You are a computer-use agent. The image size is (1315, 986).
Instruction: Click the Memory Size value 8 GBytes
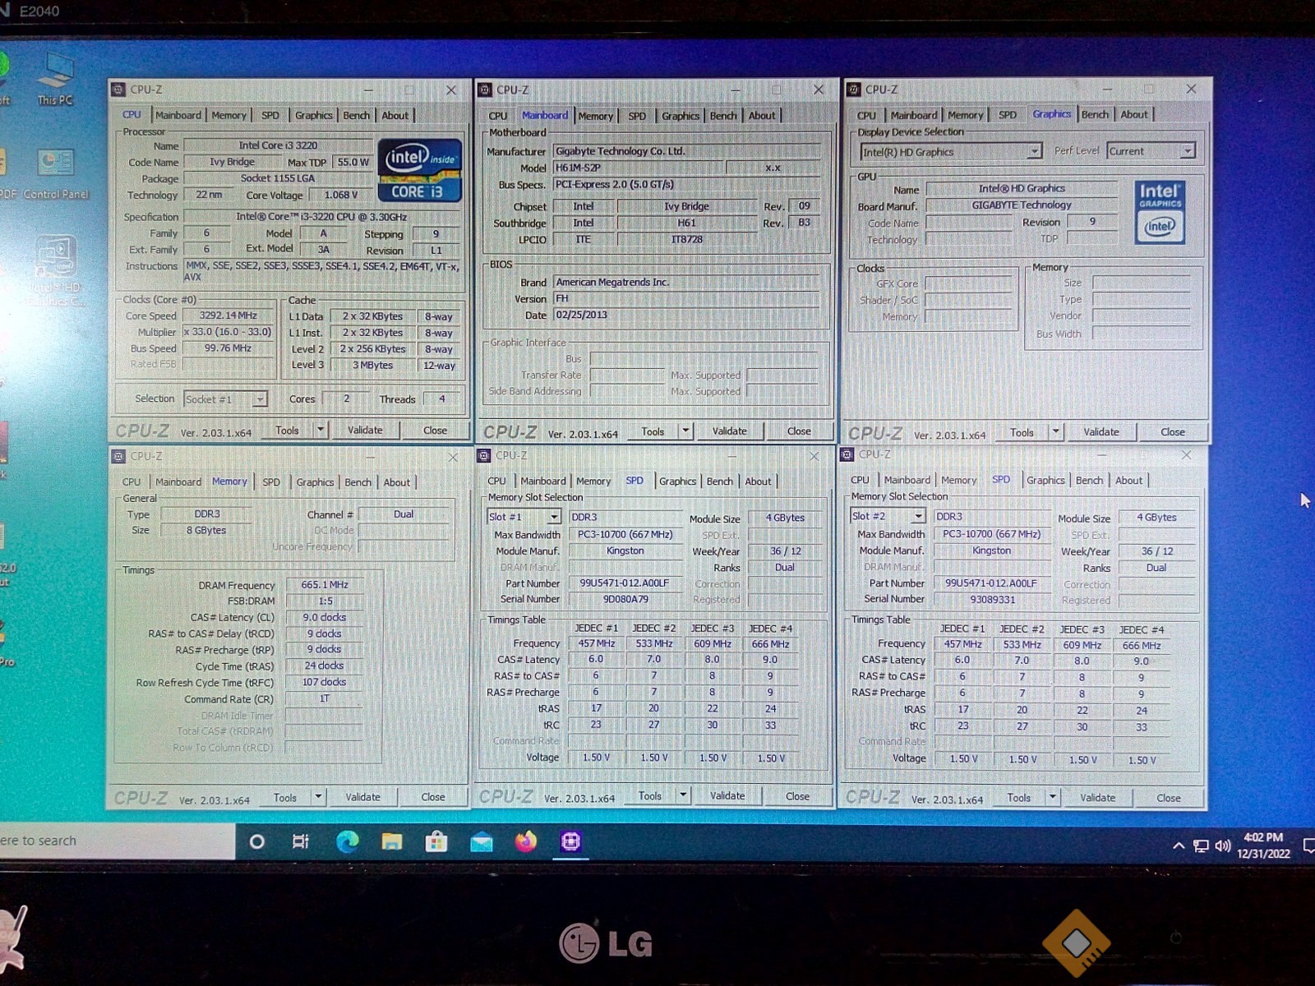(x=206, y=531)
